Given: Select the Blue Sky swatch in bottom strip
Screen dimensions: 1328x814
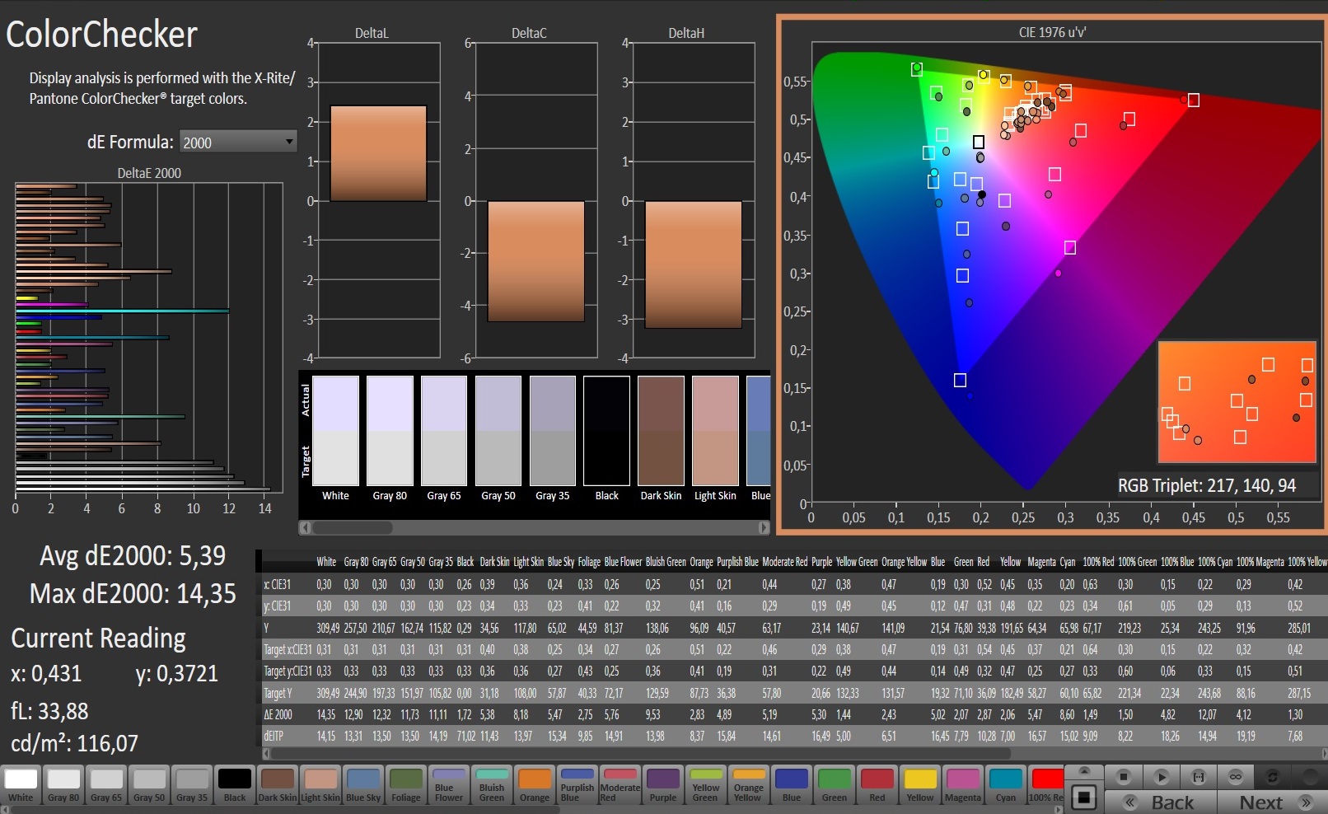Looking at the screenshot, I should 363,784.
